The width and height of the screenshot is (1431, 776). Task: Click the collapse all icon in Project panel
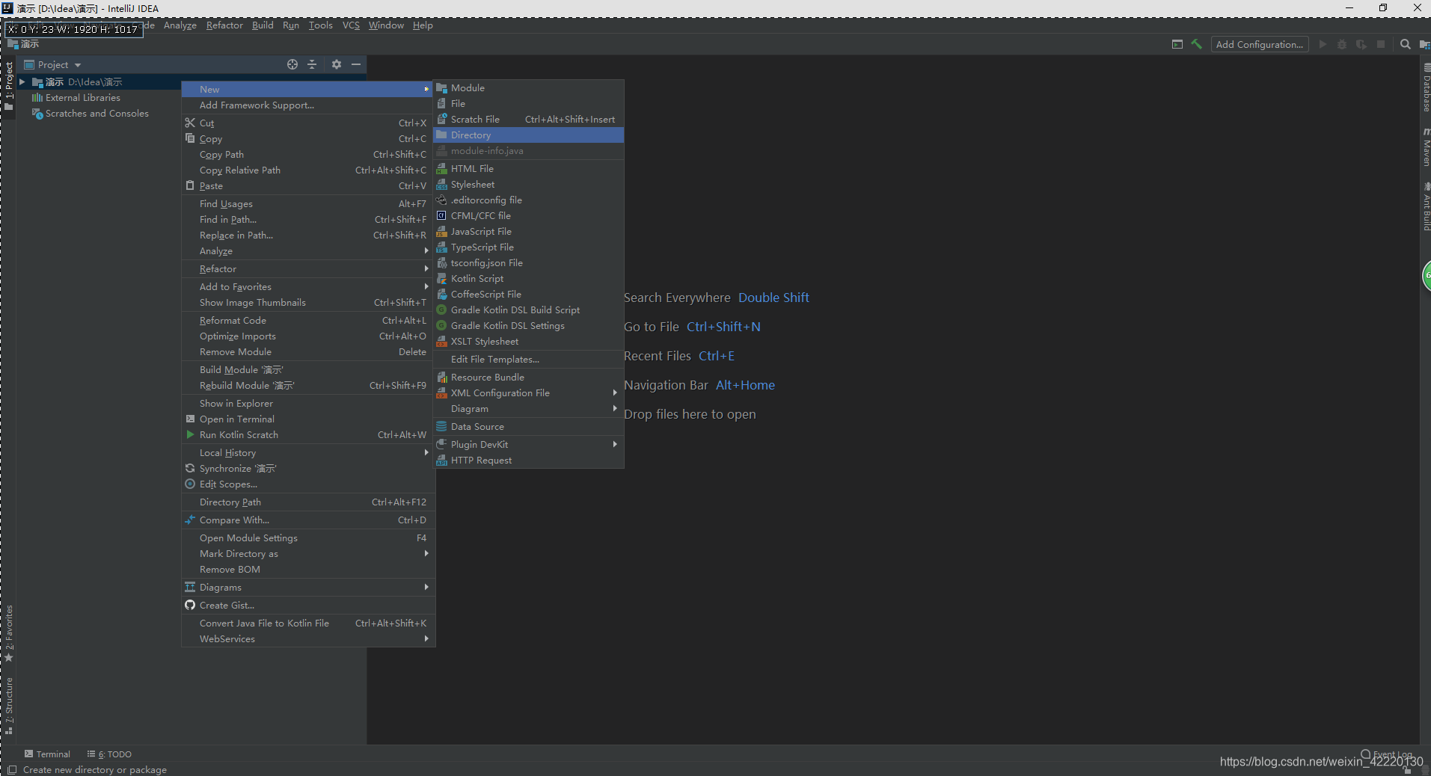tap(313, 64)
